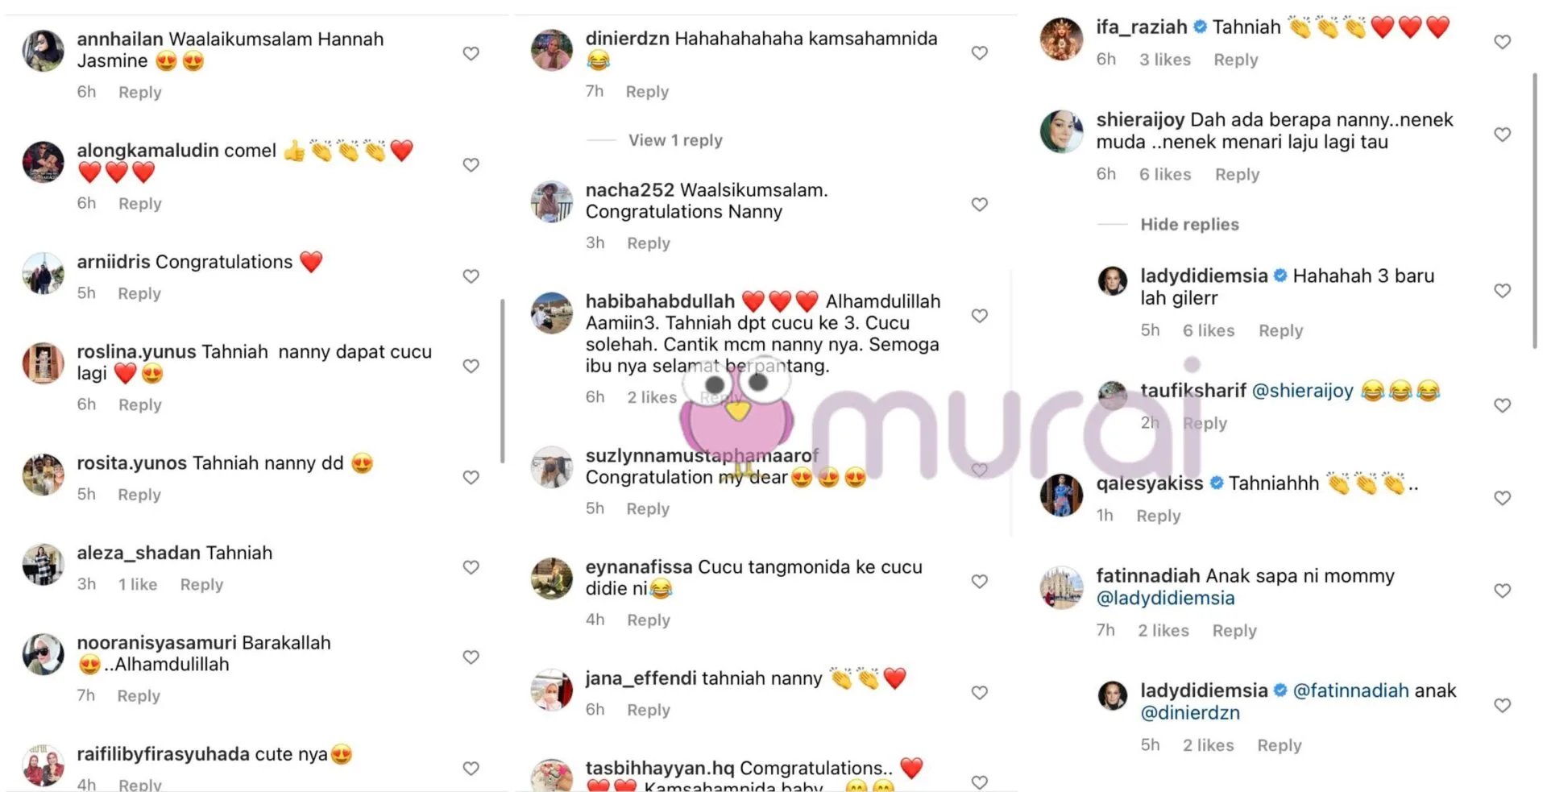Like fatinnadiah's Anak sapa ni comment
The width and height of the screenshot is (1547, 792).
tap(1503, 591)
